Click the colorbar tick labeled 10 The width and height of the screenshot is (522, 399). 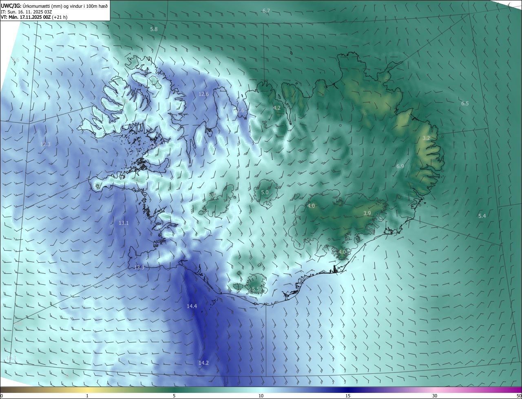pyautogui.click(x=261, y=396)
